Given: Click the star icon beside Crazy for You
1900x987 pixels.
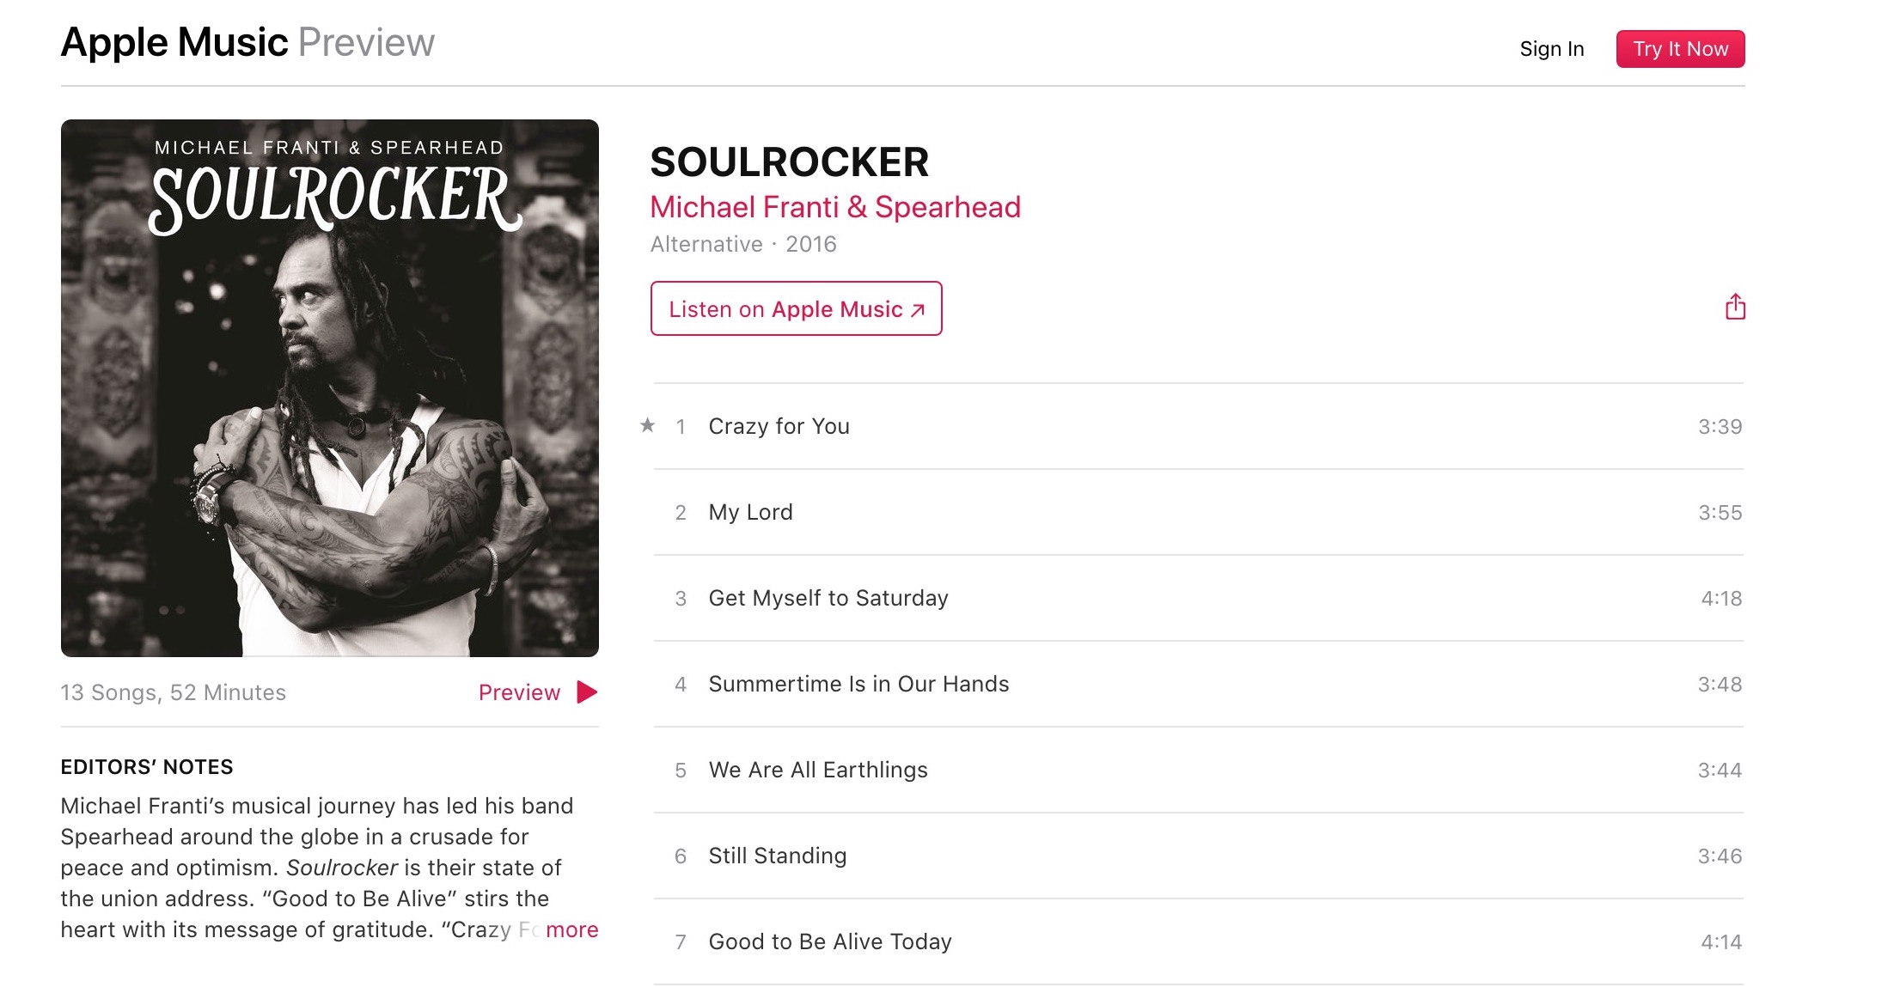Looking at the screenshot, I should tap(647, 425).
